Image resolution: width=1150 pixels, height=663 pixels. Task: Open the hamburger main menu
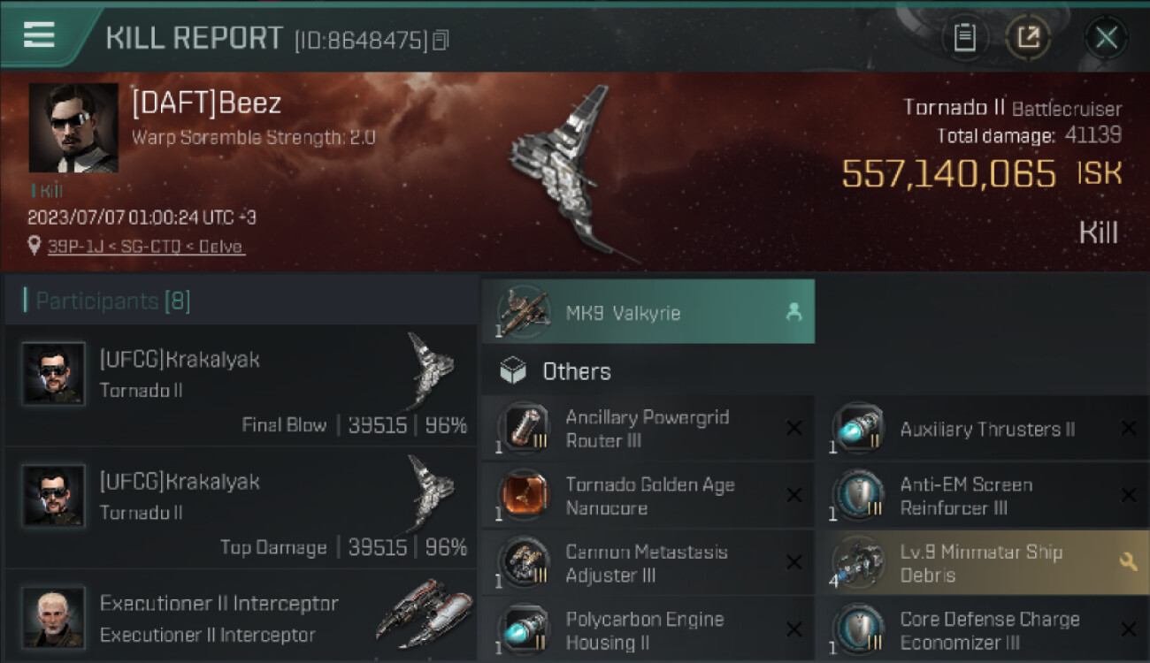click(39, 35)
